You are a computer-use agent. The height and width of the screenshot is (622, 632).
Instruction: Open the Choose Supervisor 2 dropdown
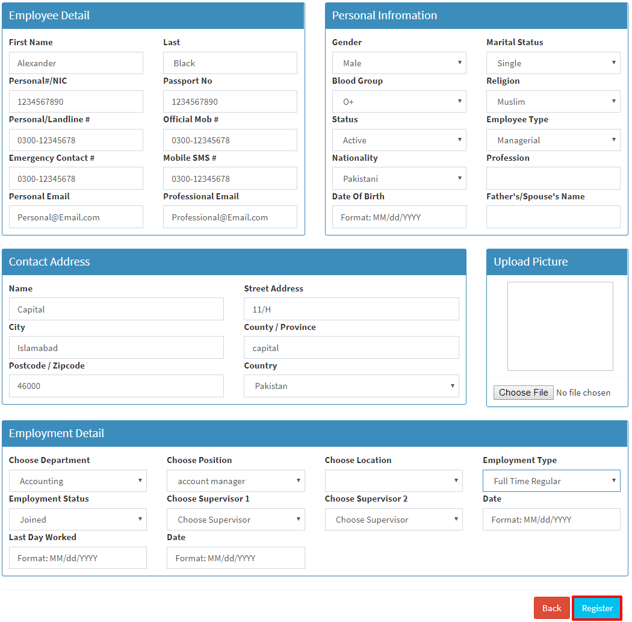click(x=394, y=519)
